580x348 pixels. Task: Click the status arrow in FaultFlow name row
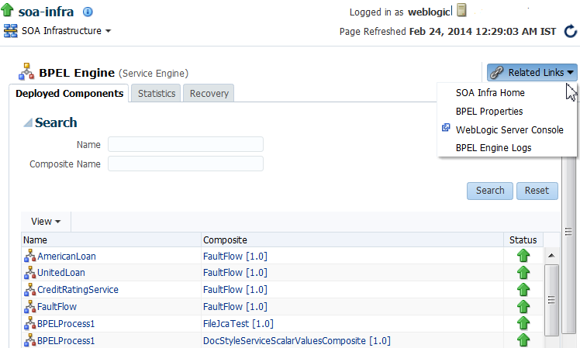[x=523, y=307]
